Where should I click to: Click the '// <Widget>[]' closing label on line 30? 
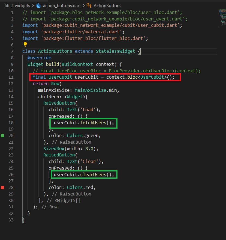(x=64, y=200)
